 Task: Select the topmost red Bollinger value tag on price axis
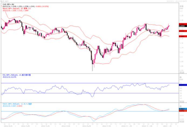pos(182,24)
